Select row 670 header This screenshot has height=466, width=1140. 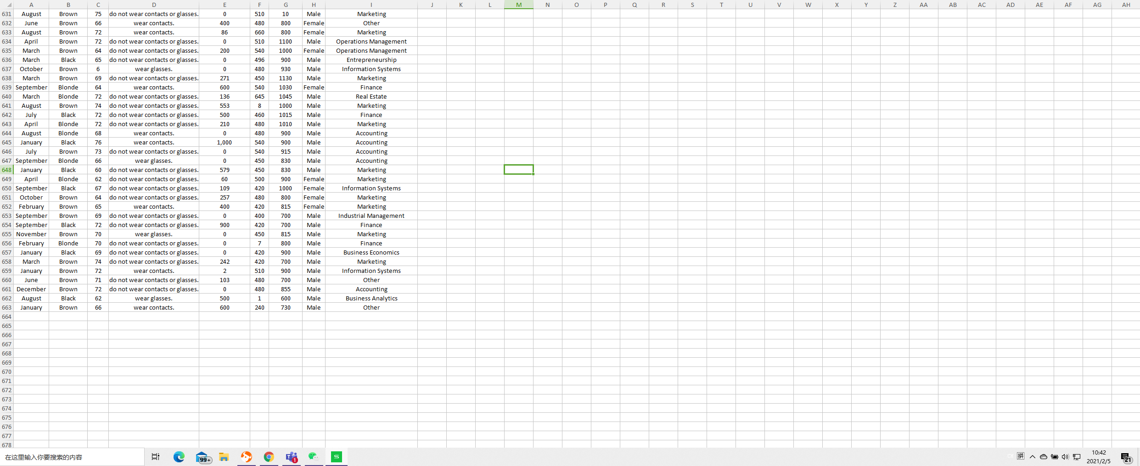coord(7,372)
